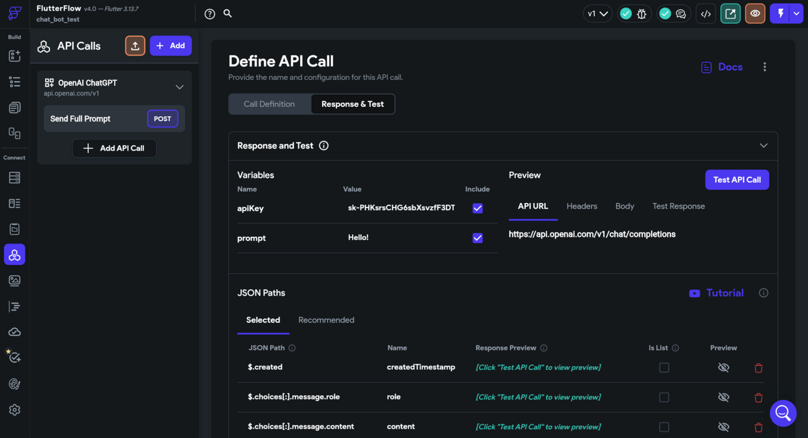Select the Response & Test tab

coord(353,104)
